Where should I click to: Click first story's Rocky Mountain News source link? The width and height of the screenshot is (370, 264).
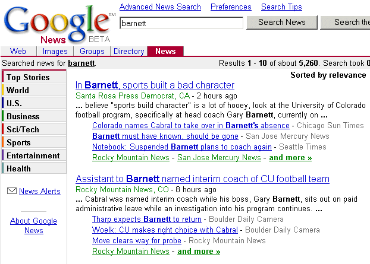131,157
